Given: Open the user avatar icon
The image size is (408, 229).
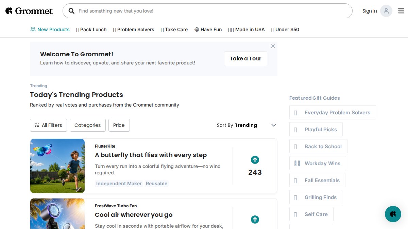Looking at the screenshot, I should (386, 11).
